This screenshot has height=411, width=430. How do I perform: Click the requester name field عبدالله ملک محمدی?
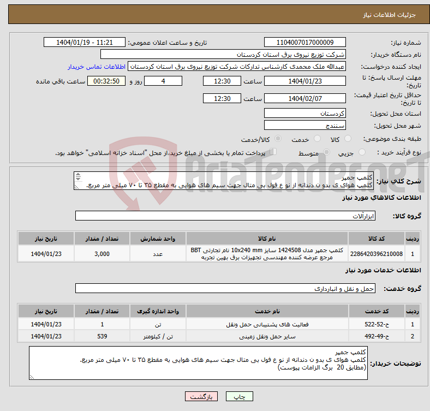237,67
